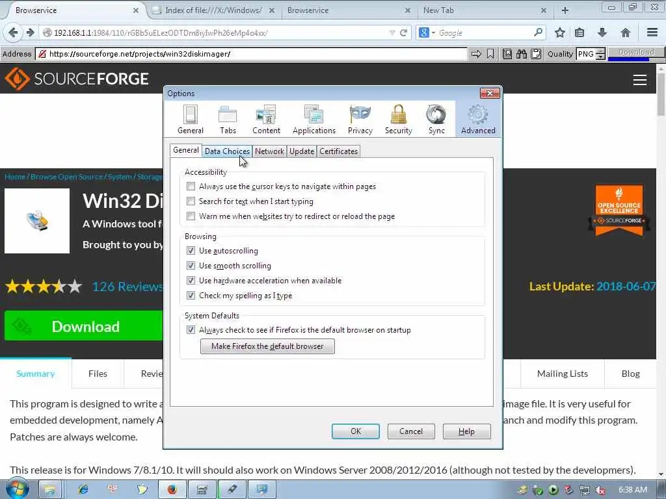Click the clock showing 6:38 AM

(x=633, y=490)
